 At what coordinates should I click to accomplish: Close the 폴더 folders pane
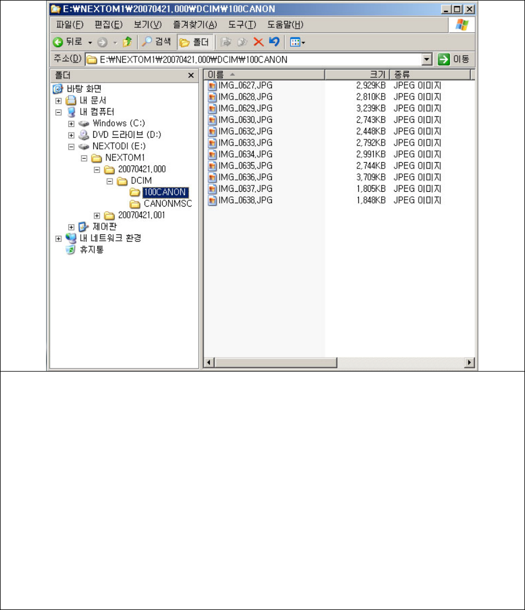click(x=191, y=75)
